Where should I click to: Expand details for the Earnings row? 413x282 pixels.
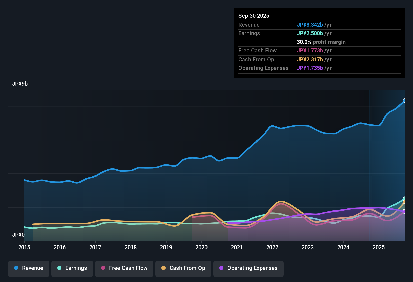point(249,33)
